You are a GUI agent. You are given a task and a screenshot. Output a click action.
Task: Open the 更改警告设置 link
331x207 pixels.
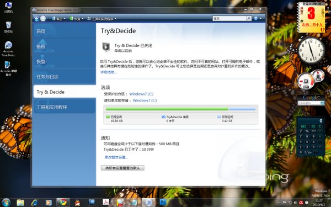pos(116,157)
